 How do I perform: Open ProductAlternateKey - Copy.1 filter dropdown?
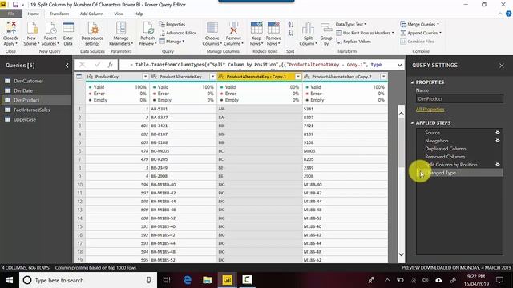(x=297, y=77)
